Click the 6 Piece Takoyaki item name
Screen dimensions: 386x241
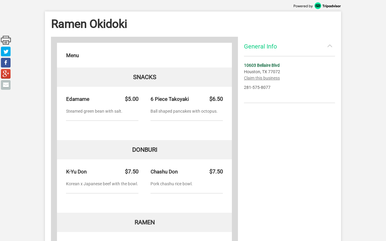point(169,99)
